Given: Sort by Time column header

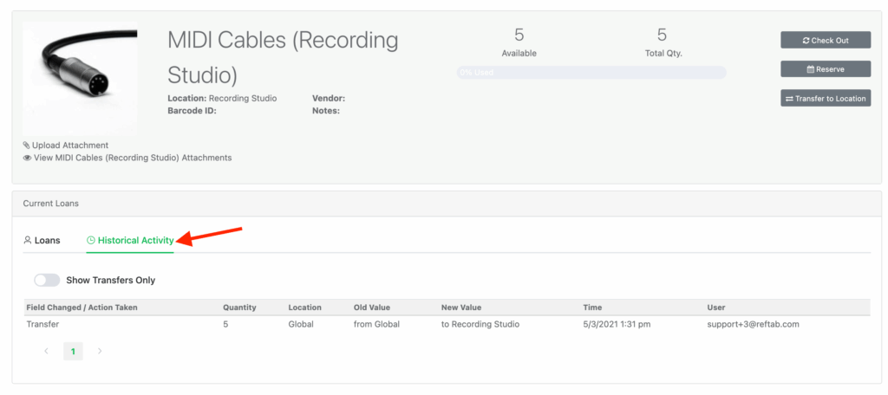Looking at the screenshot, I should click(593, 308).
